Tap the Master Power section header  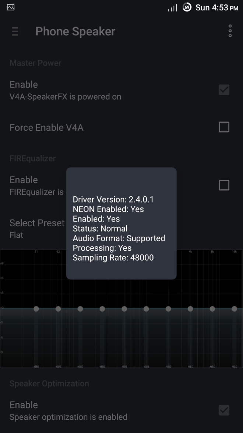(35, 63)
